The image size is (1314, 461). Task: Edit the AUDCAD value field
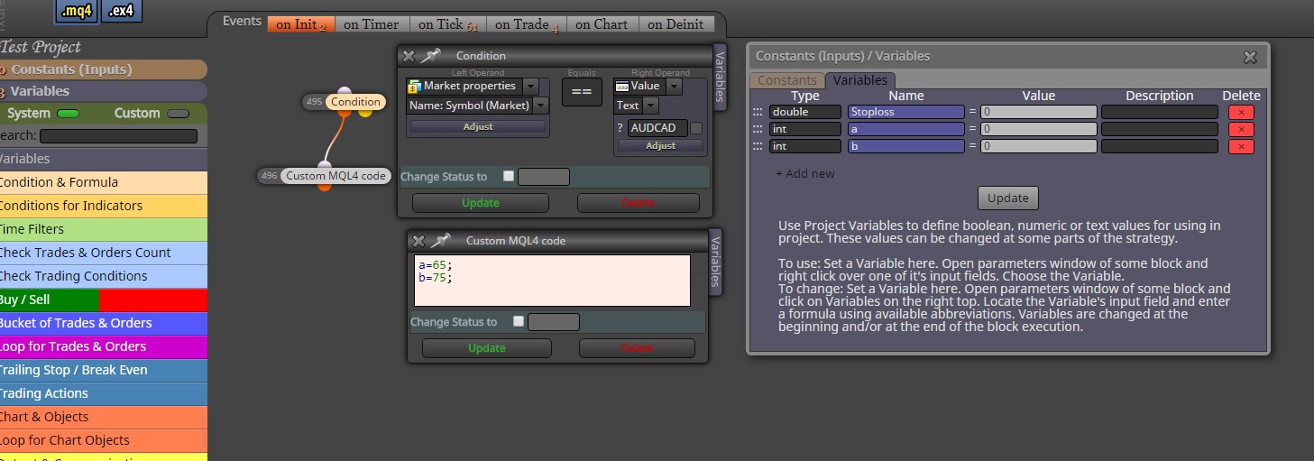[x=657, y=128]
